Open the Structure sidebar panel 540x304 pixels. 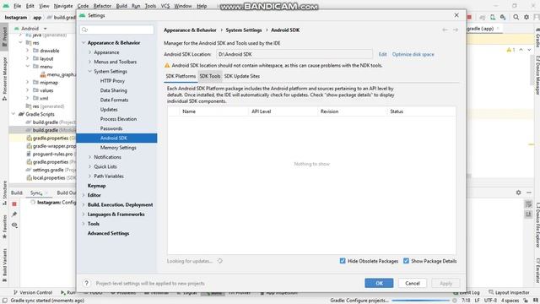[4, 193]
